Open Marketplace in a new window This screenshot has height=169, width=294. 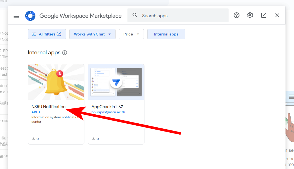(264, 15)
